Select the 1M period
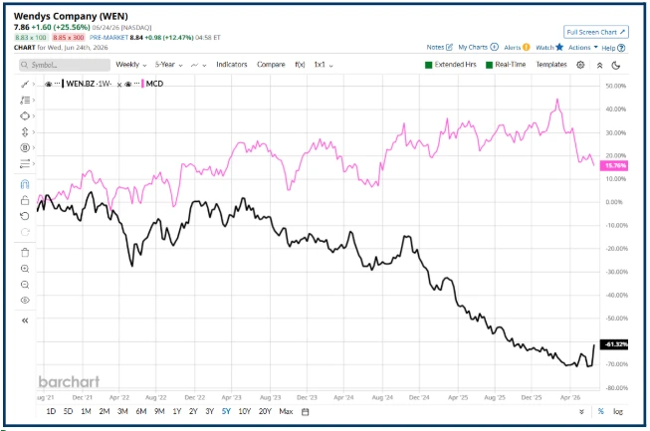This screenshot has width=650, height=431. coord(86,411)
